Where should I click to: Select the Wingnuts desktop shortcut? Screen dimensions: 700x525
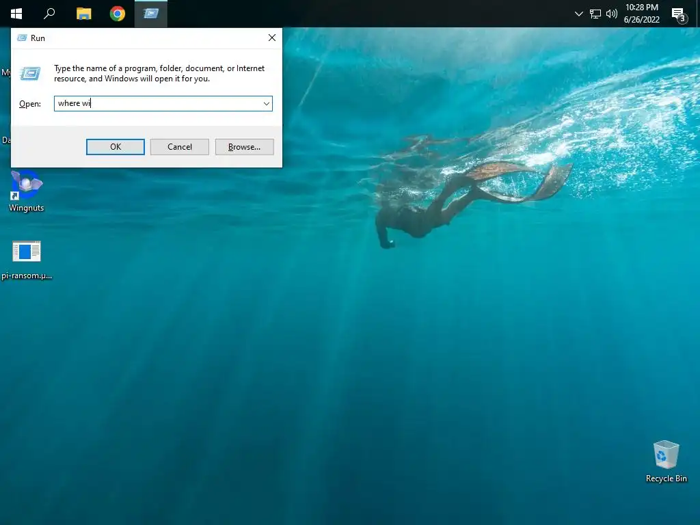[x=27, y=191]
